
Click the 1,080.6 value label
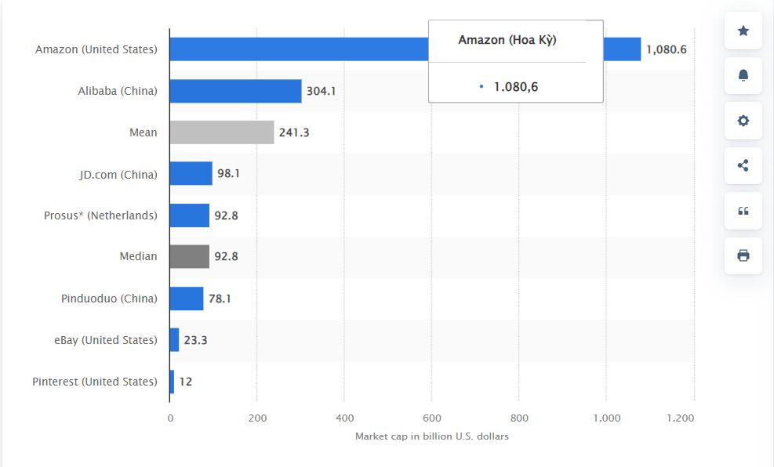(x=667, y=50)
